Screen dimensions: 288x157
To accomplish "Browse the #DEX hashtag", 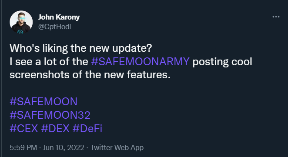I will click(x=55, y=128).
